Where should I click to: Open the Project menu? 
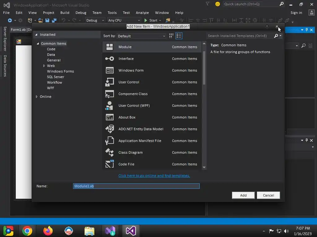[49, 12]
